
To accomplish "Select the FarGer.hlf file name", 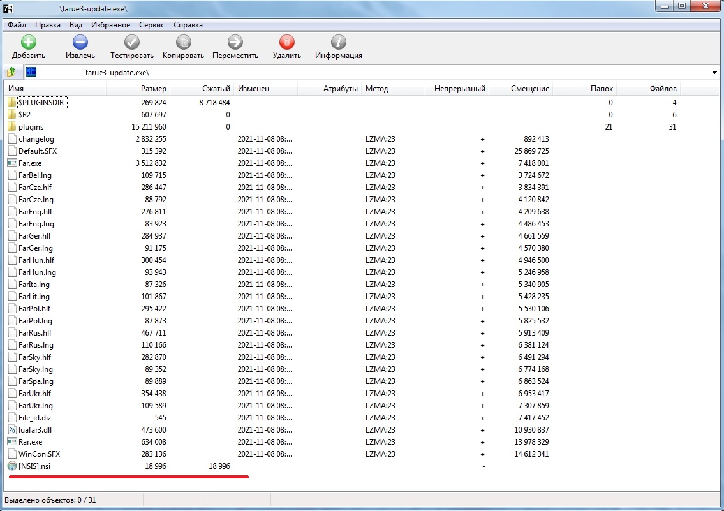I will click(x=34, y=236).
